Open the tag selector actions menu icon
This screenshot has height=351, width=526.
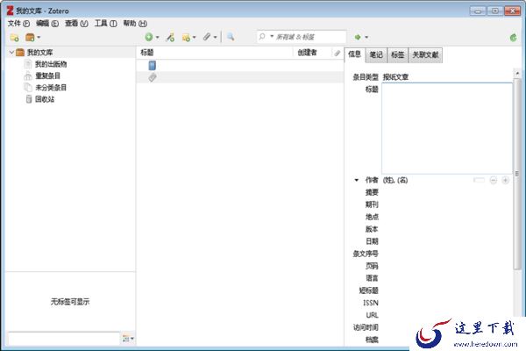[128, 339]
